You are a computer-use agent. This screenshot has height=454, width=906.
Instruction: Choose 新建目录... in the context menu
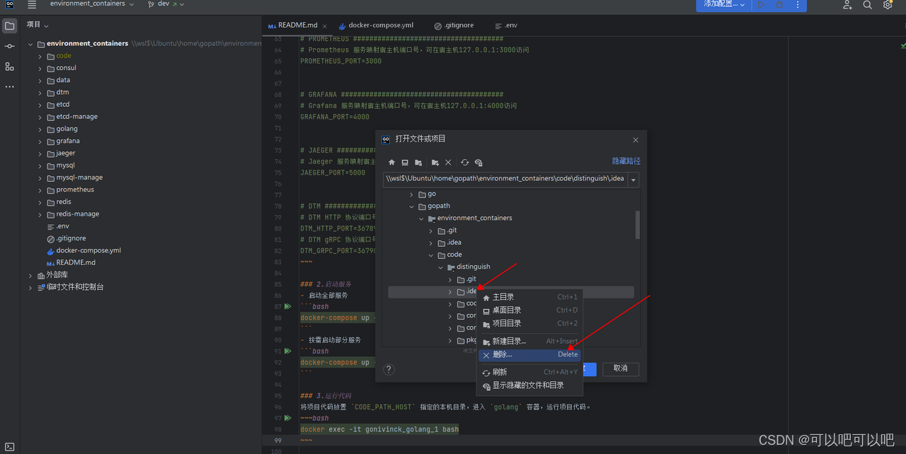(x=529, y=341)
